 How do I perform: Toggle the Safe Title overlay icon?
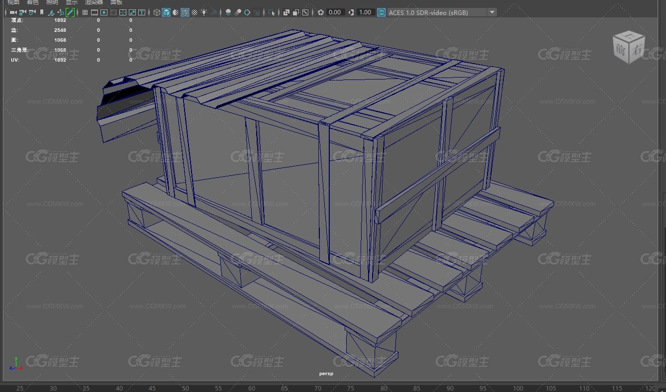click(142, 12)
